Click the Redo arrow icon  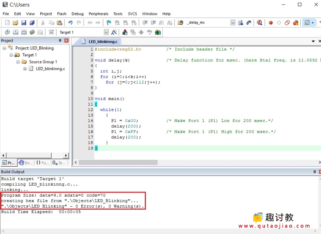(79, 22)
